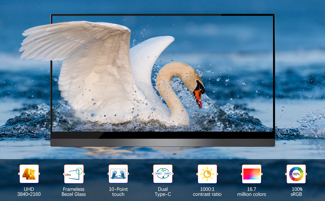Select the 16.7 million colors gradient icon
Image resolution: width=325 pixels, height=201 pixels.
coord(251,174)
